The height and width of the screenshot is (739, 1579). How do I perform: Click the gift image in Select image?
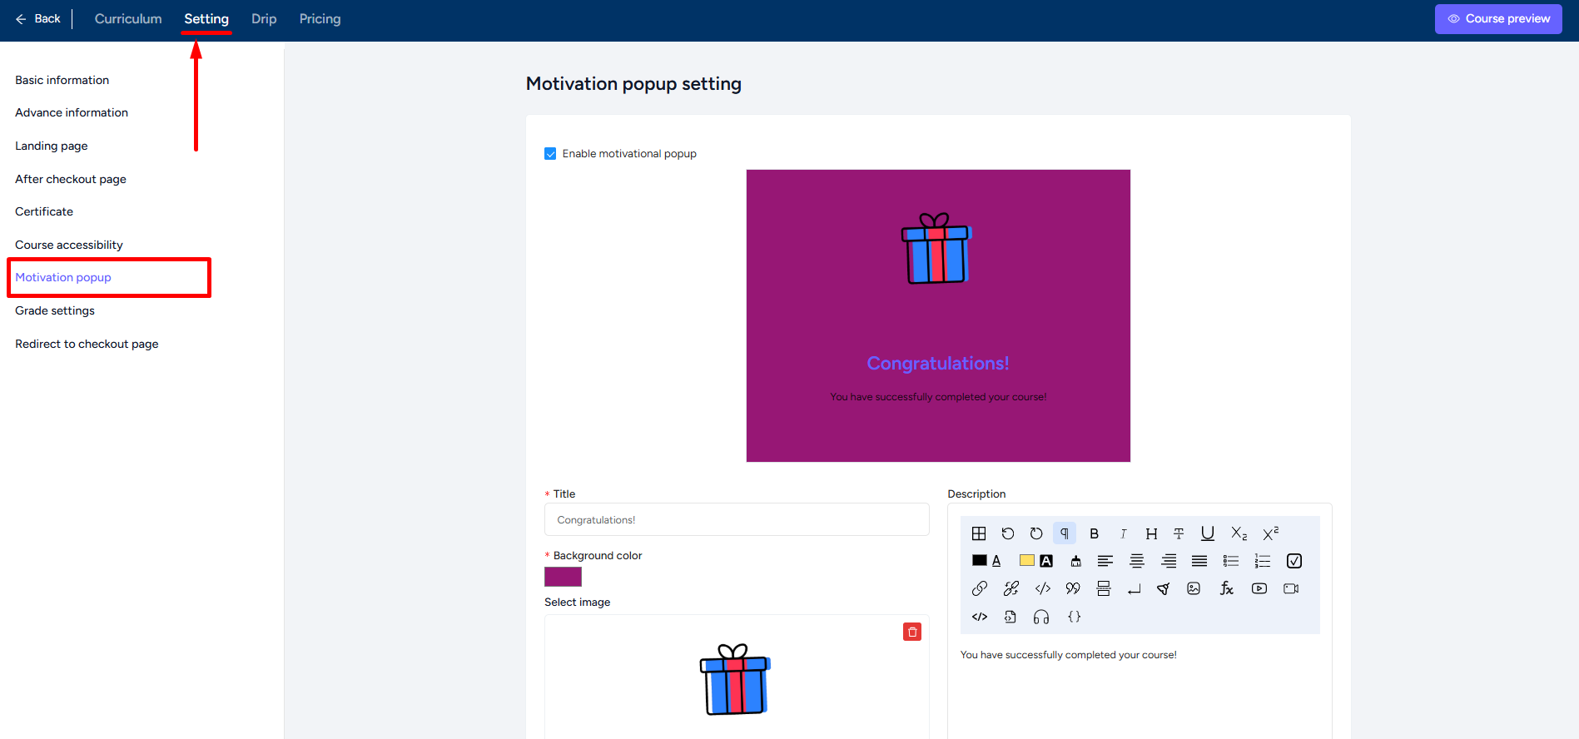(735, 679)
